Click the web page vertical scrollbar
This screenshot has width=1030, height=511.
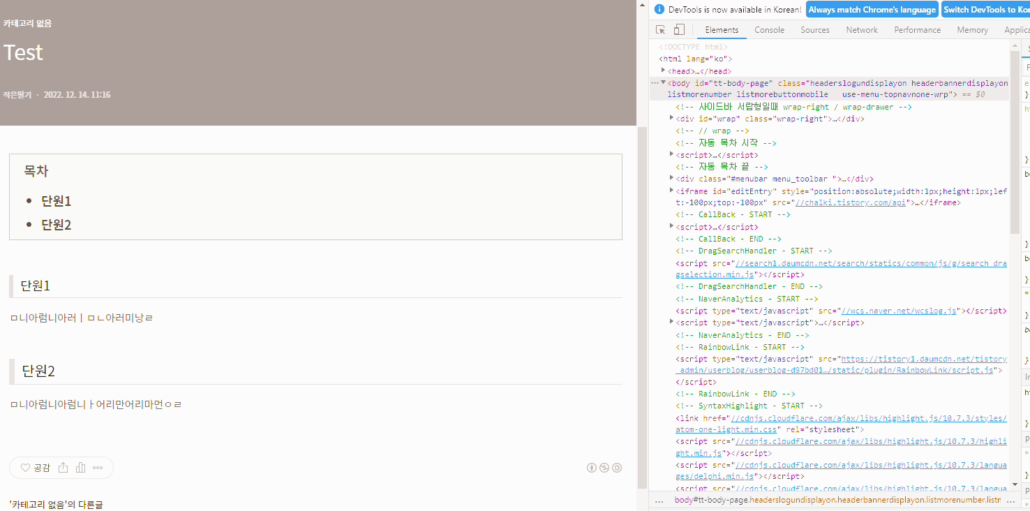643,307
